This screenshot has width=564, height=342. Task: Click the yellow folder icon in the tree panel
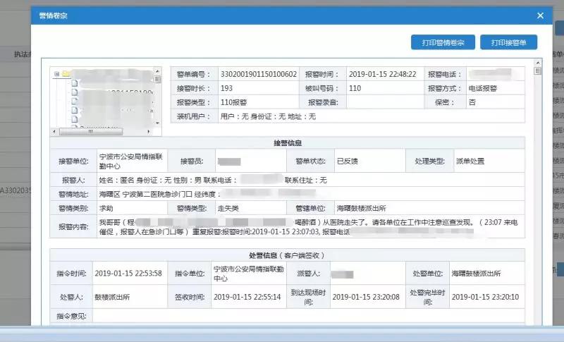(x=66, y=74)
